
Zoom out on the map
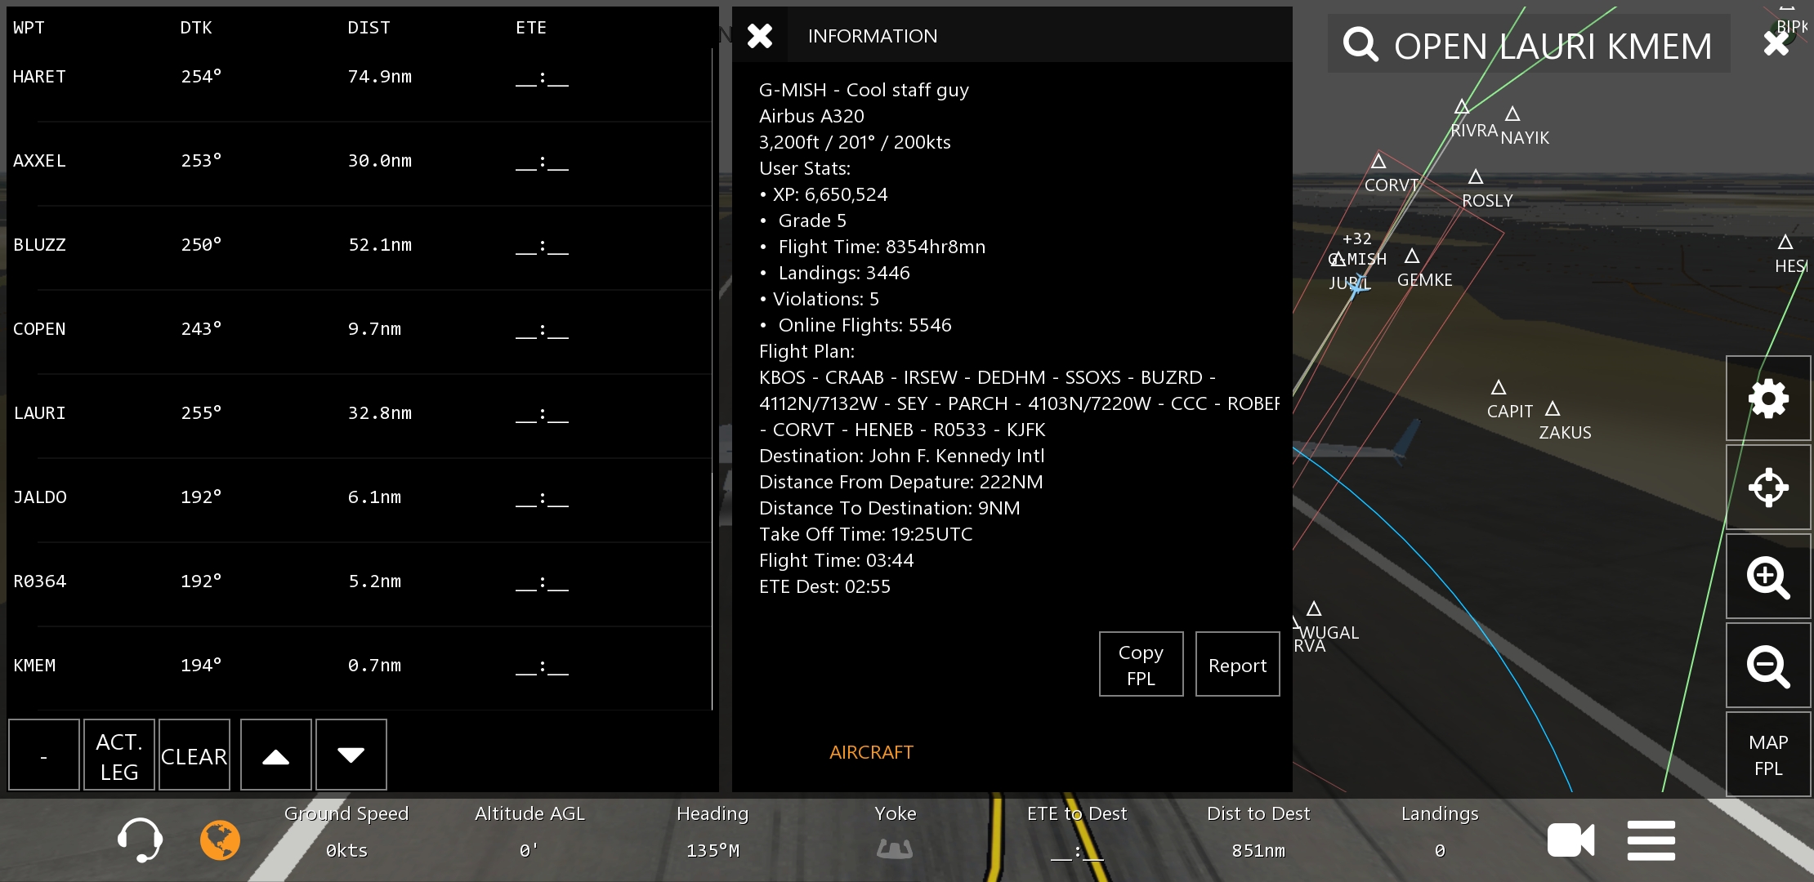[1768, 666]
